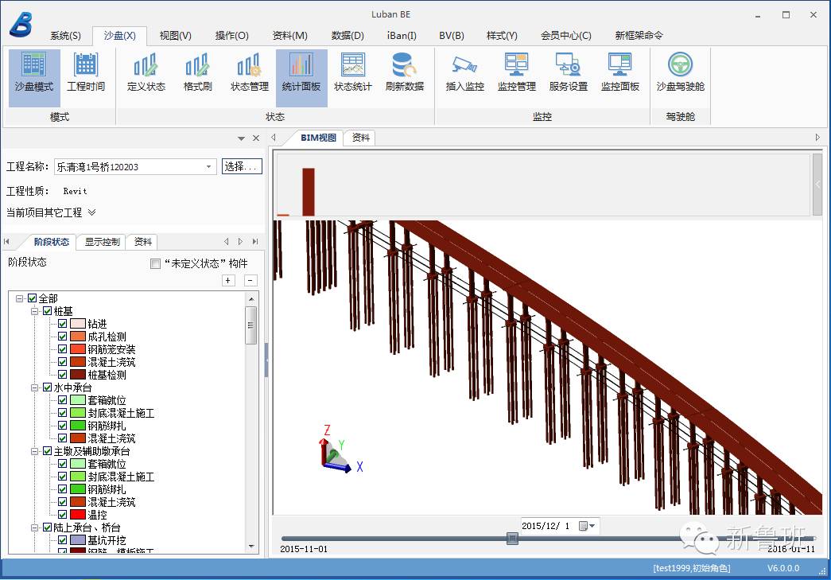Collapse the 全部 tree node
831x580 pixels.
20,298
